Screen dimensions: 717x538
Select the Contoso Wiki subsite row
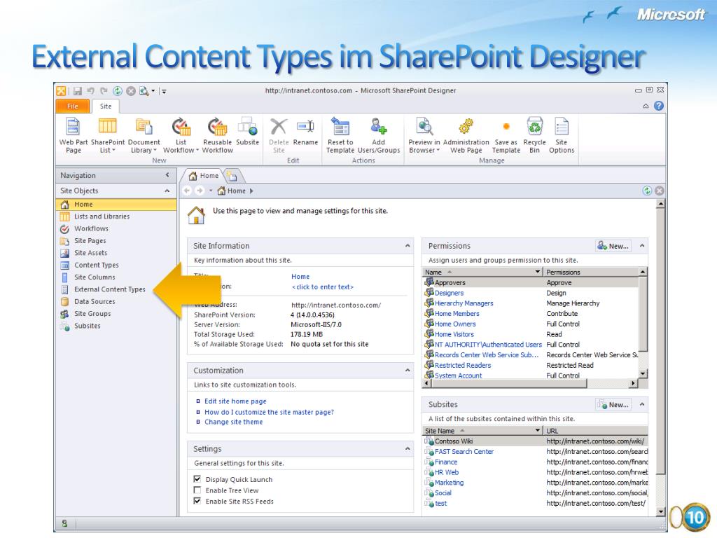pyautogui.click(x=535, y=441)
